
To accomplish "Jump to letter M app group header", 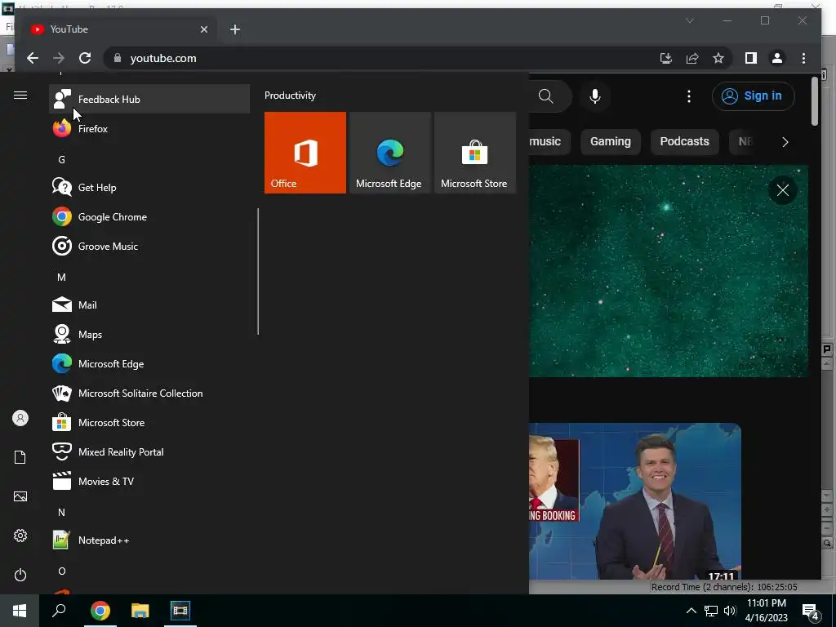I will (x=62, y=278).
